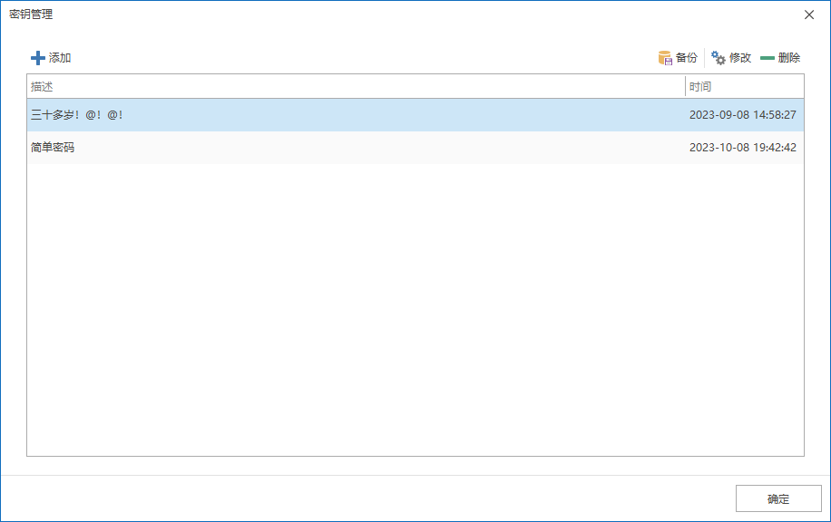831x522 pixels.
Task: Click the green minus Delete icon
Action: (x=767, y=58)
